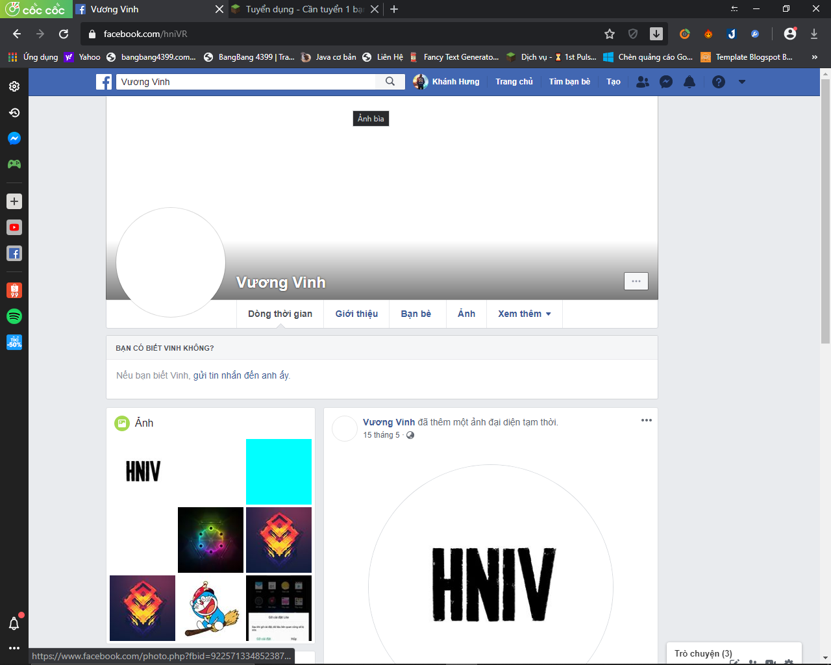
Task: Go to Khánh Hưng's profile
Action: 447,82
